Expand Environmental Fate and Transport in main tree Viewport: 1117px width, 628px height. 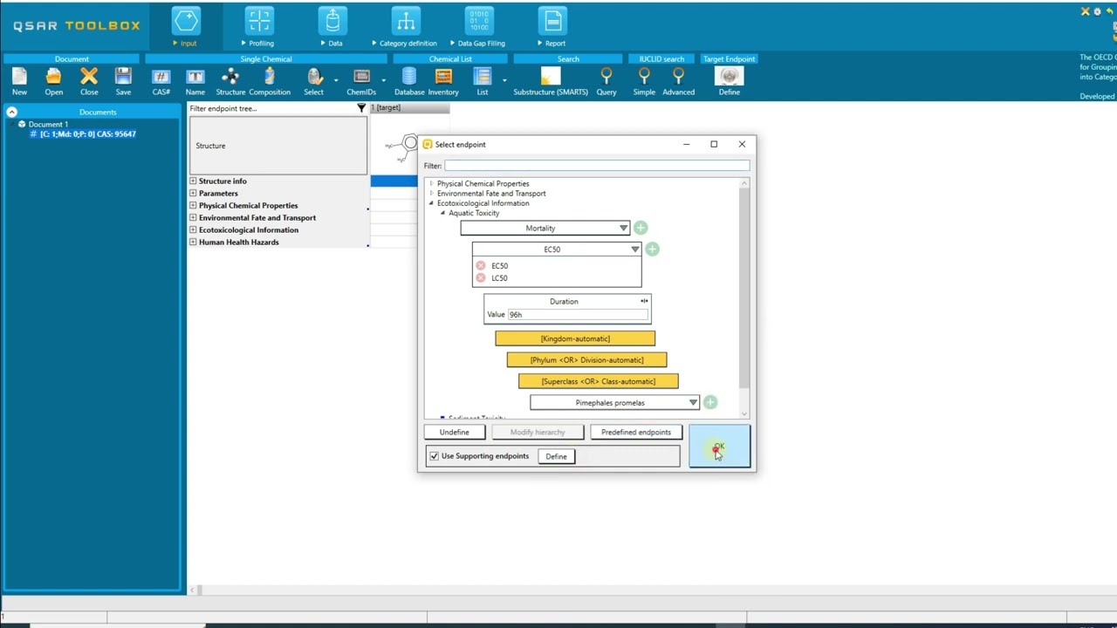coord(193,217)
